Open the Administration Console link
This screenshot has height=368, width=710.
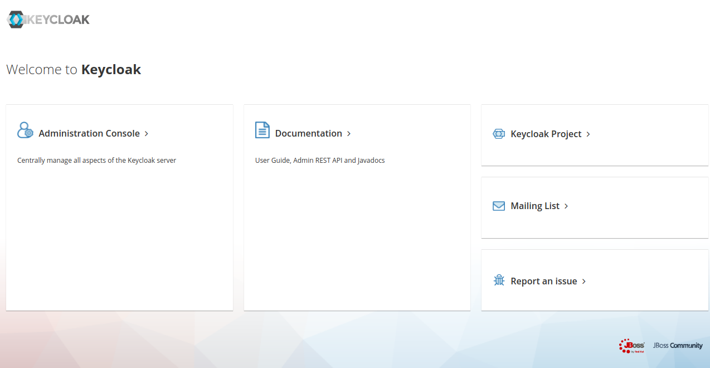click(89, 133)
